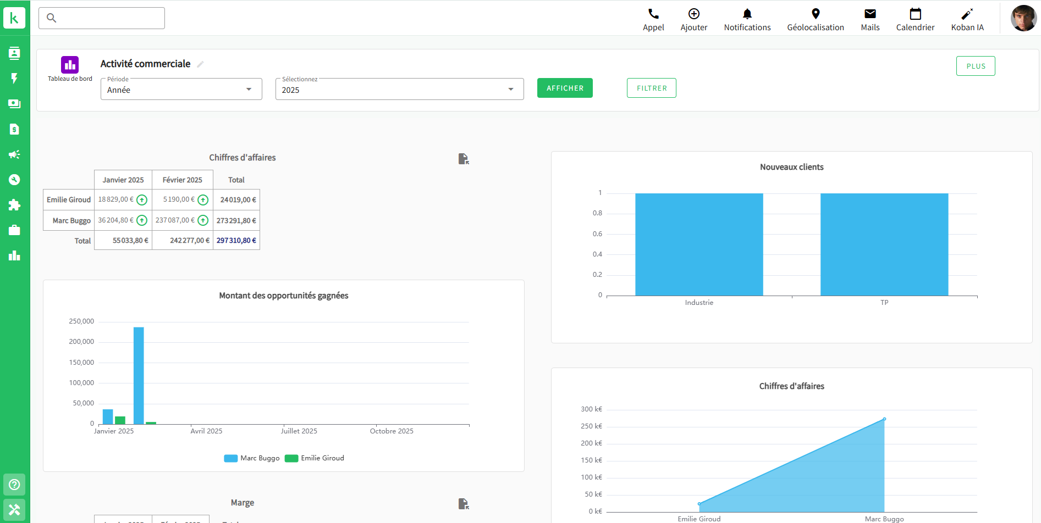Export the Chiffres d'affaires table icon
This screenshot has width=1041, height=523.
pos(464,159)
